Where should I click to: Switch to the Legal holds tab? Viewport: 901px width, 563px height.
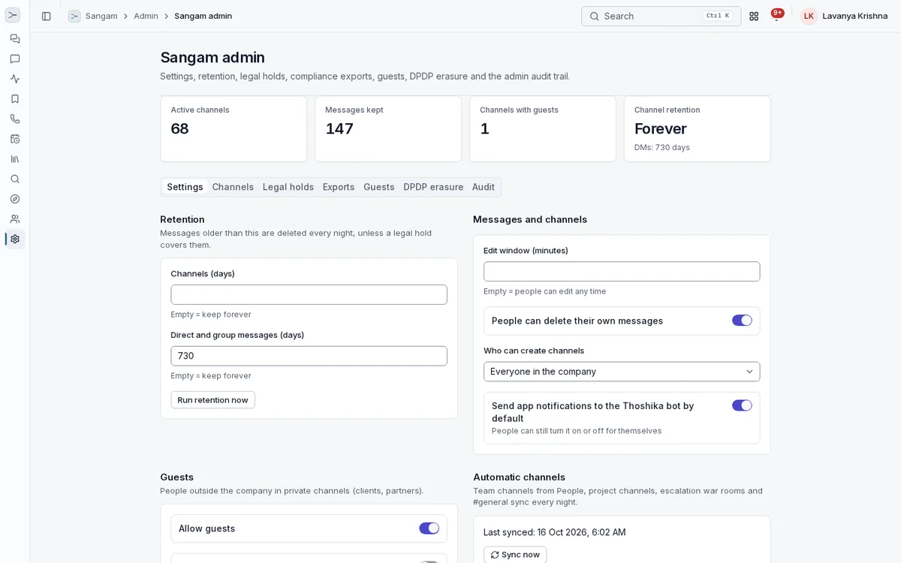click(288, 187)
